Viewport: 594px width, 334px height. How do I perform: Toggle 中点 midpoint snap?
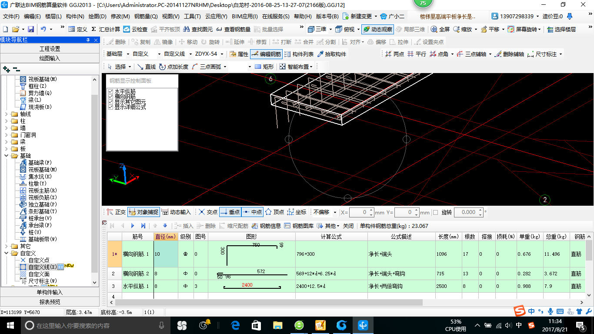[252, 212]
